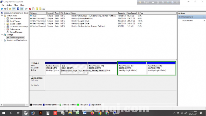Open the Action menu
The width and height of the screenshot is (206, 116).
[x=9, y=5]
